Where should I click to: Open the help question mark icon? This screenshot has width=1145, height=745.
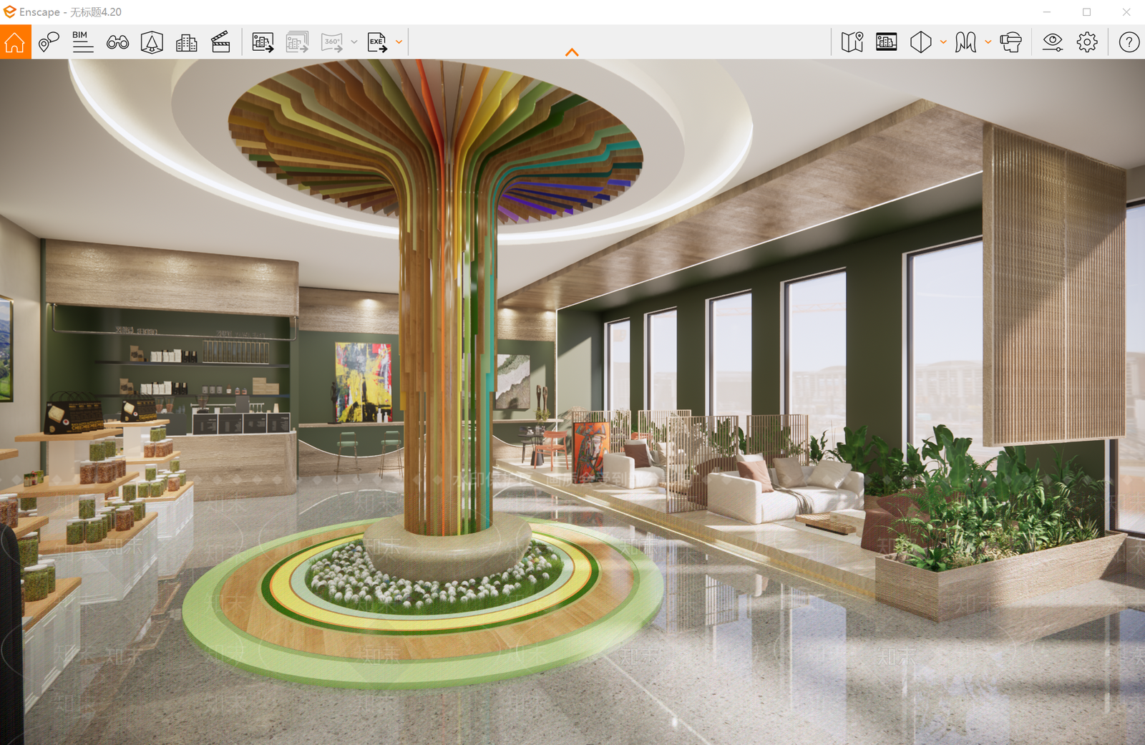click(1129, 42)
